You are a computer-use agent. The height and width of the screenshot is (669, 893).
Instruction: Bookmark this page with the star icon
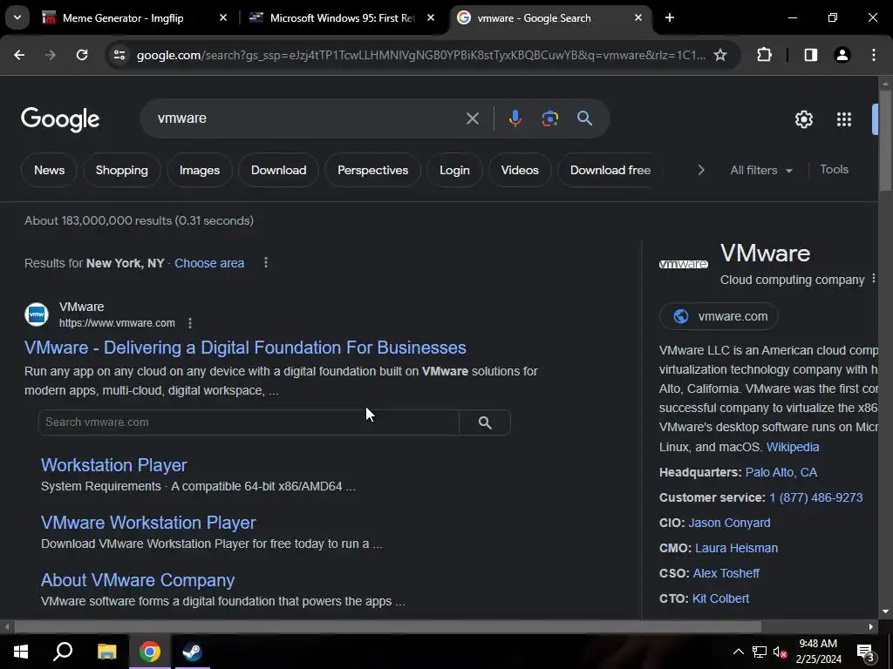[x=719, y=55]
